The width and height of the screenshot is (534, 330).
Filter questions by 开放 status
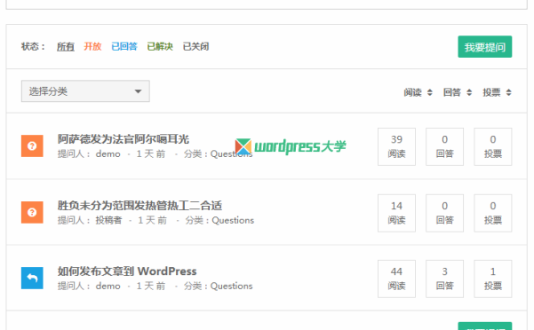(92, 46)
